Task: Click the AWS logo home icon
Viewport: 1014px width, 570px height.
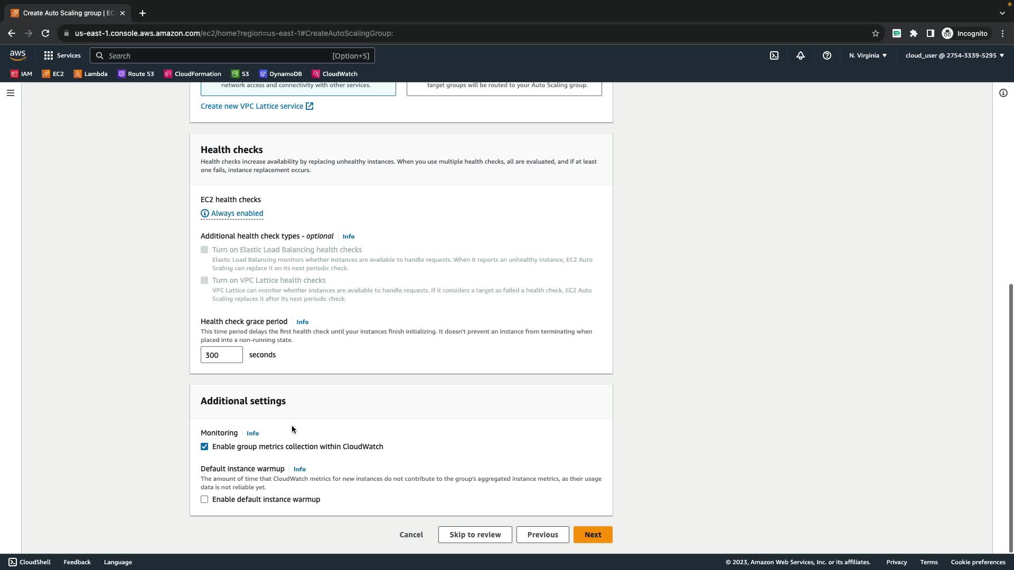Action: (x=17, y=55)
